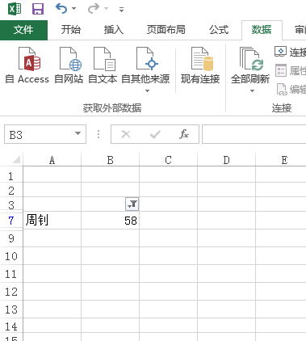306x341 pixels.
Task: Click the Select All corner triangle
Action: (16, 160)
